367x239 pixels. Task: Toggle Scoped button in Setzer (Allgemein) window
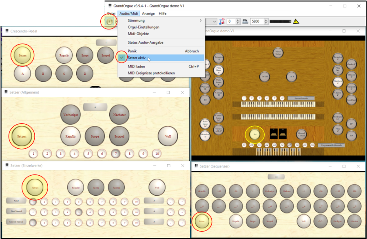pyautogui.click(x=119, y=136)
